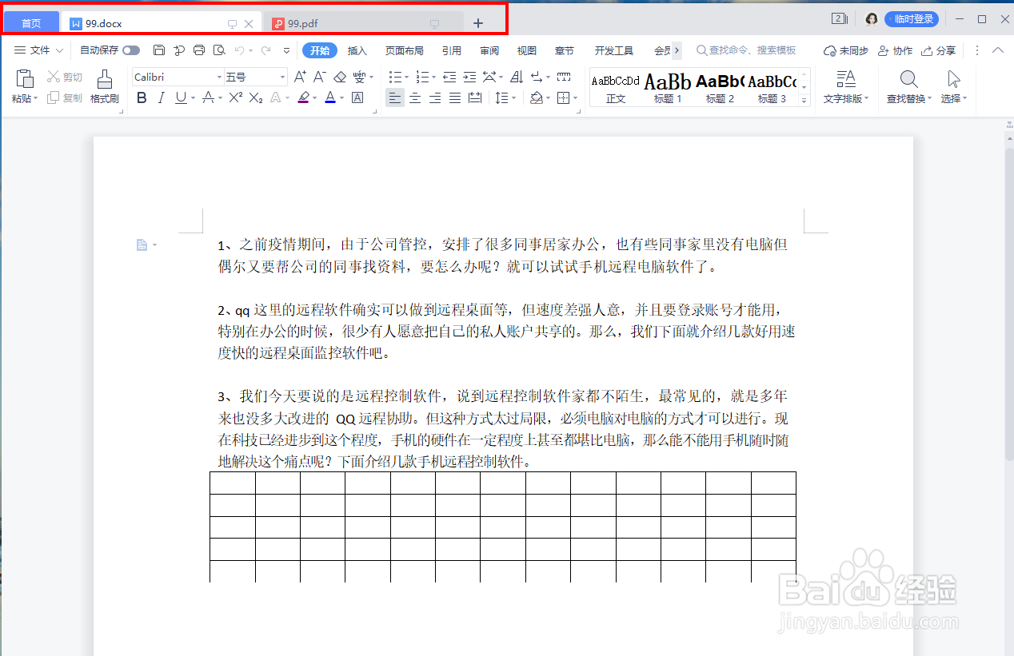The image size is (1014, 656).
Task: Click the 分享 Share button
Action: tap(939, 50)
